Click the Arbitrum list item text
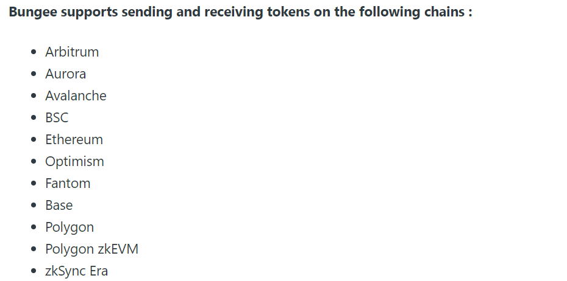 pyautogui.click(x=71, y=52)
